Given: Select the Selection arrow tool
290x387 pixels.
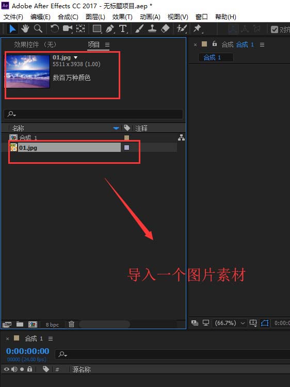Looking at the screenshot, I should [x=12, y=29].
